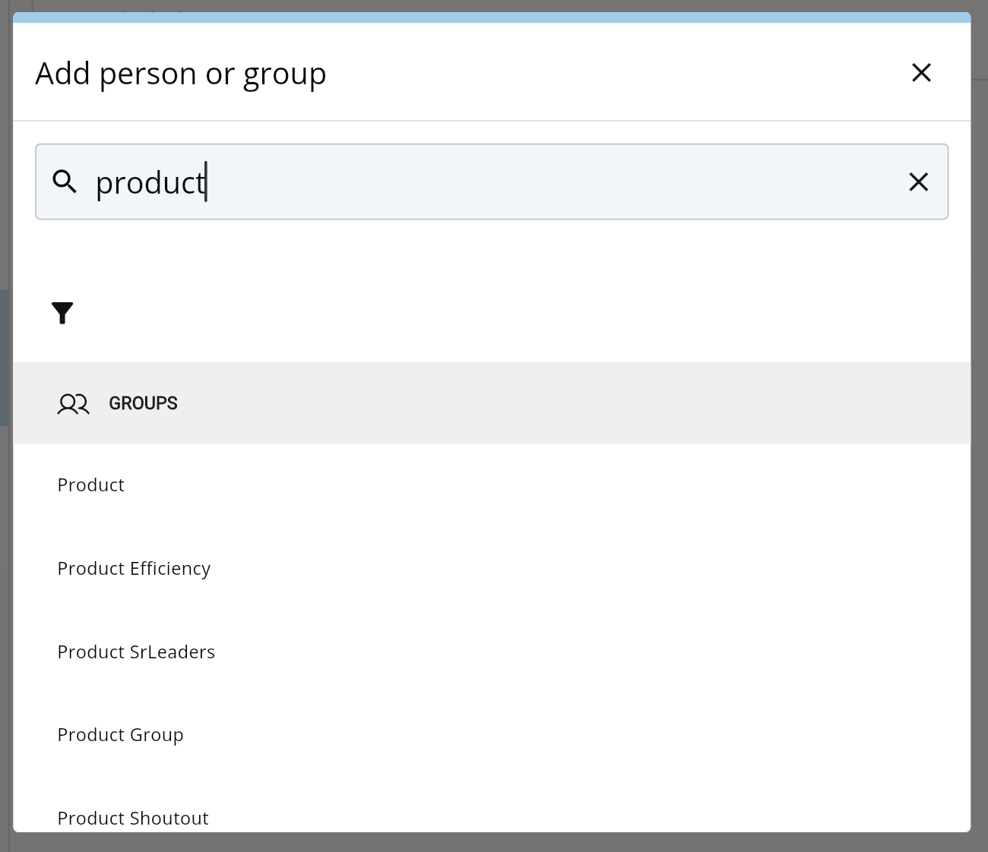Close the Add person or group dialog
Image resolution: width=988 pixels, height=852 pixels.
point(921,73)
